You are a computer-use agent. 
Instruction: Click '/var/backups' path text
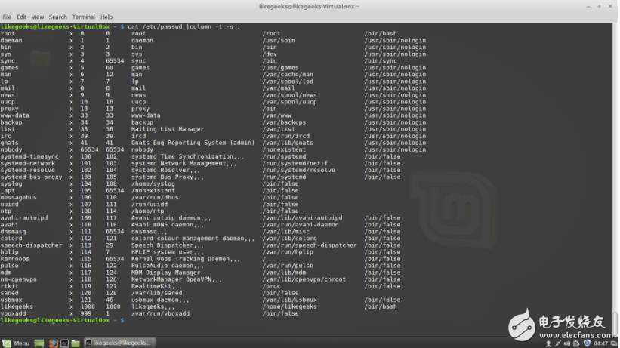coord(284,122)
